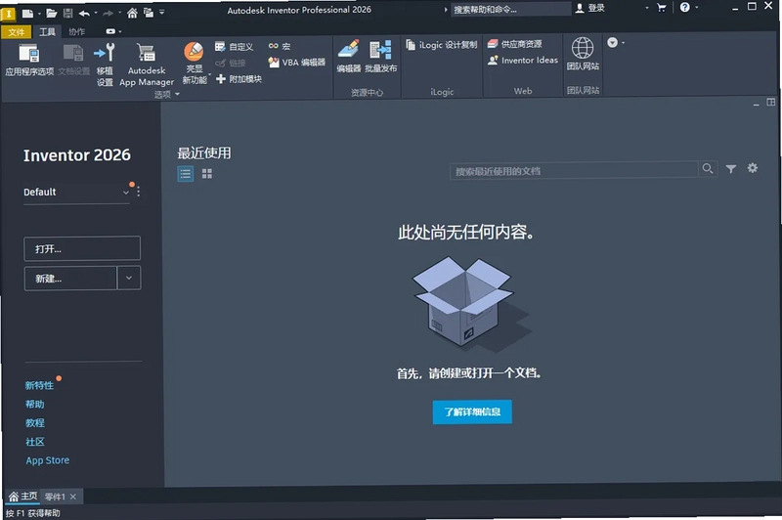Click search recent documents field
This screenshot has width=782, height=520.
pos(574,170)
